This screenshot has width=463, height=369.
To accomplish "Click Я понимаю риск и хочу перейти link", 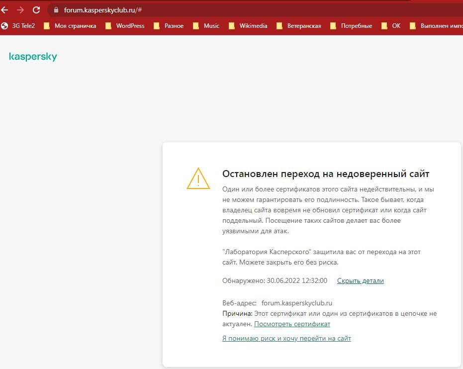I will click(286, 339).
